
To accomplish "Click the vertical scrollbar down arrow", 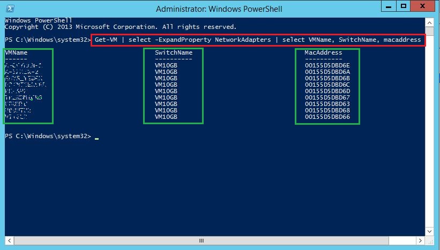I will tap(429, 231).
